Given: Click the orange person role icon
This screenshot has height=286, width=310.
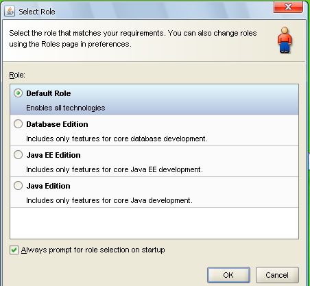Looking at the screenshot, I should pyautogui.click(x=285, y=40).
